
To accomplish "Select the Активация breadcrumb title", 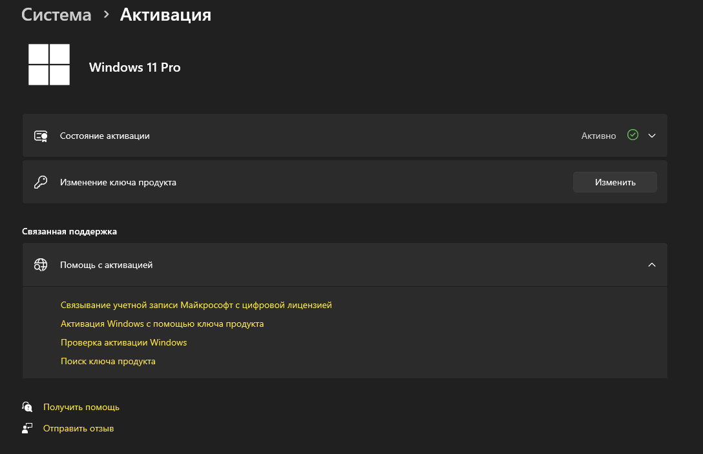I will pyautogui.click(x=165, y=15).
